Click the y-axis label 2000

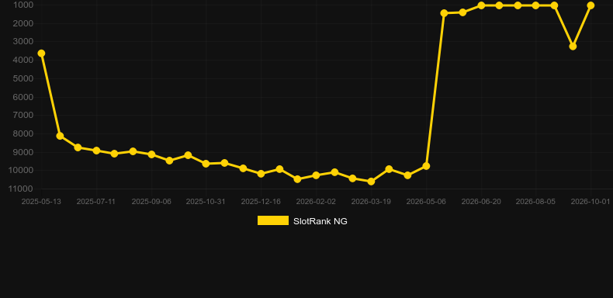(23, 23)
